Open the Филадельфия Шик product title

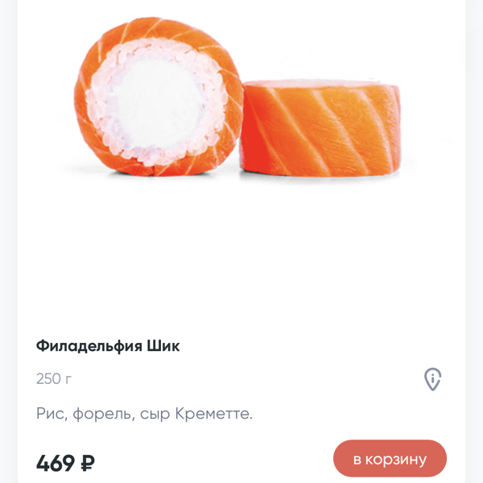click(x=108, y=346)
